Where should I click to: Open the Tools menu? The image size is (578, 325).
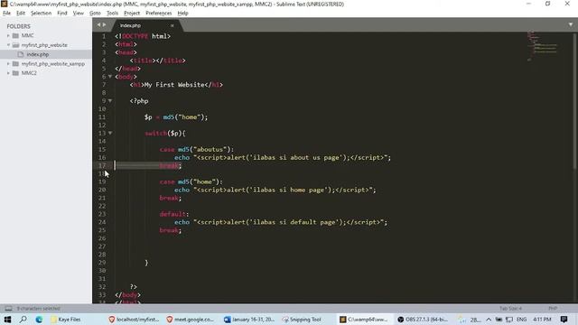click(112, 13)
